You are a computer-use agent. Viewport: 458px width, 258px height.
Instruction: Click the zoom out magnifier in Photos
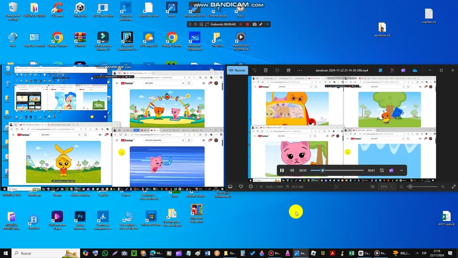pyautogui.click(x=401, y=187)
